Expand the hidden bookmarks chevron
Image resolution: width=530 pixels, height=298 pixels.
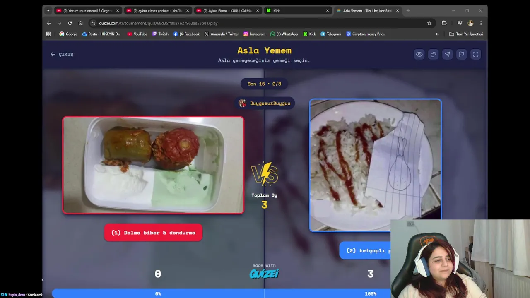tap(437, 34)
